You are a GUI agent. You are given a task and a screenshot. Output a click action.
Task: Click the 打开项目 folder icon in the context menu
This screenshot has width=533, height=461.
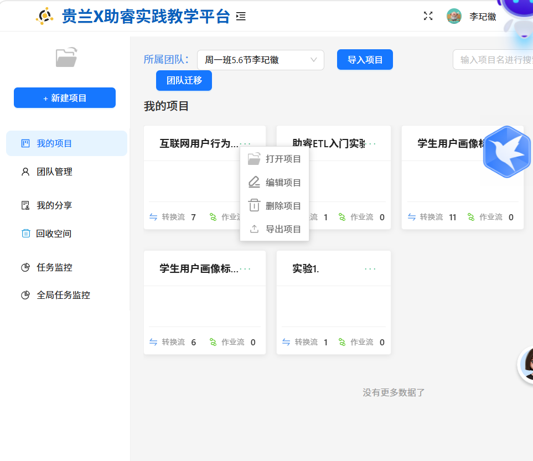click(x=254, y=159)
